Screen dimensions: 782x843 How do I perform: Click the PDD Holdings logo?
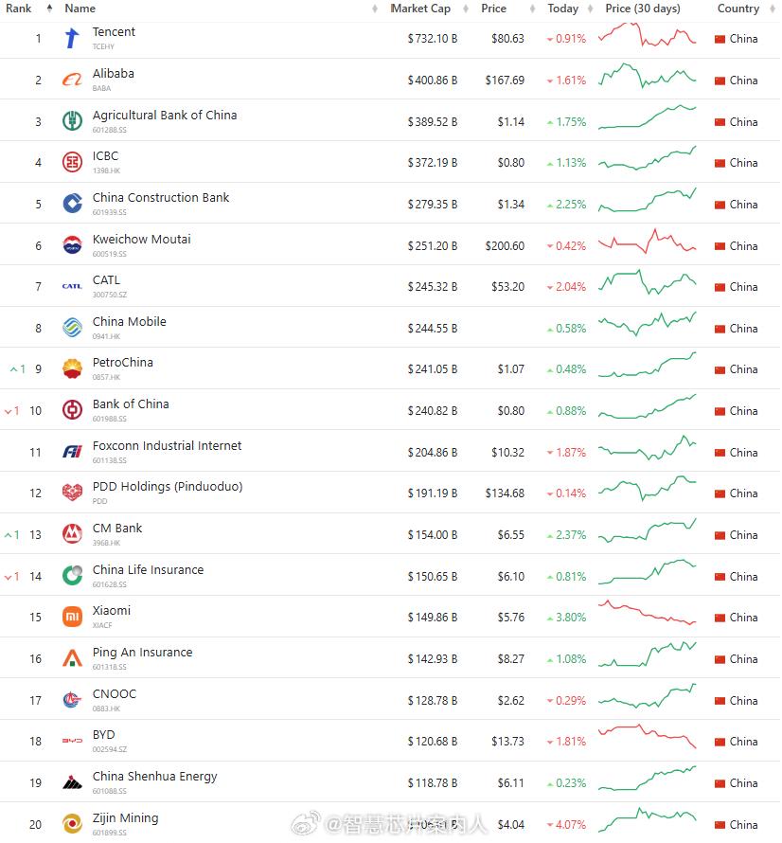(72, 493)
